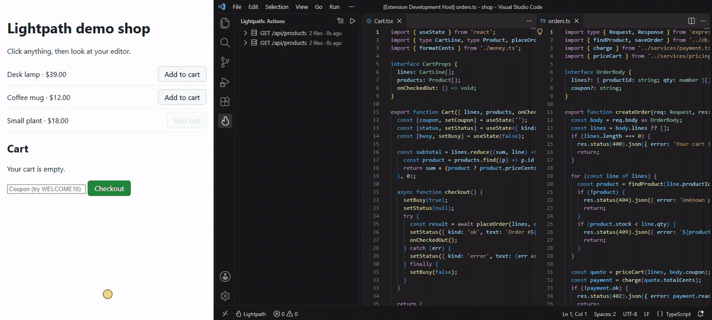Click the lightbulb code action in orders.ts
This screenshot has height=320, width=712.
[540, 32]
